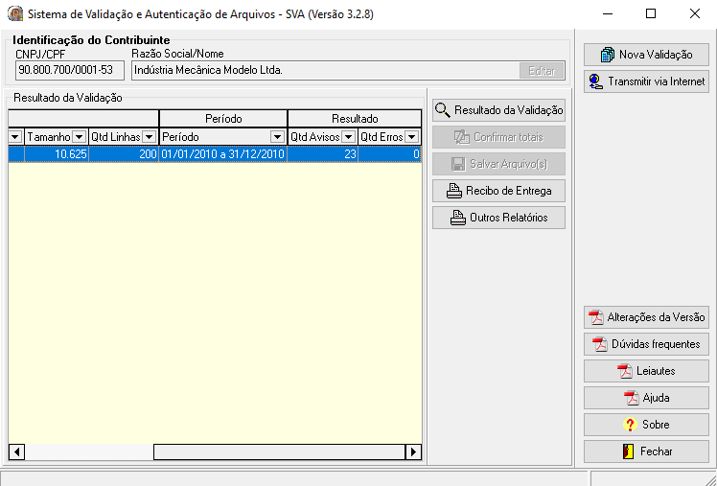
Task: Click the Nova Validação icon button
Action: tap(646, 55)
